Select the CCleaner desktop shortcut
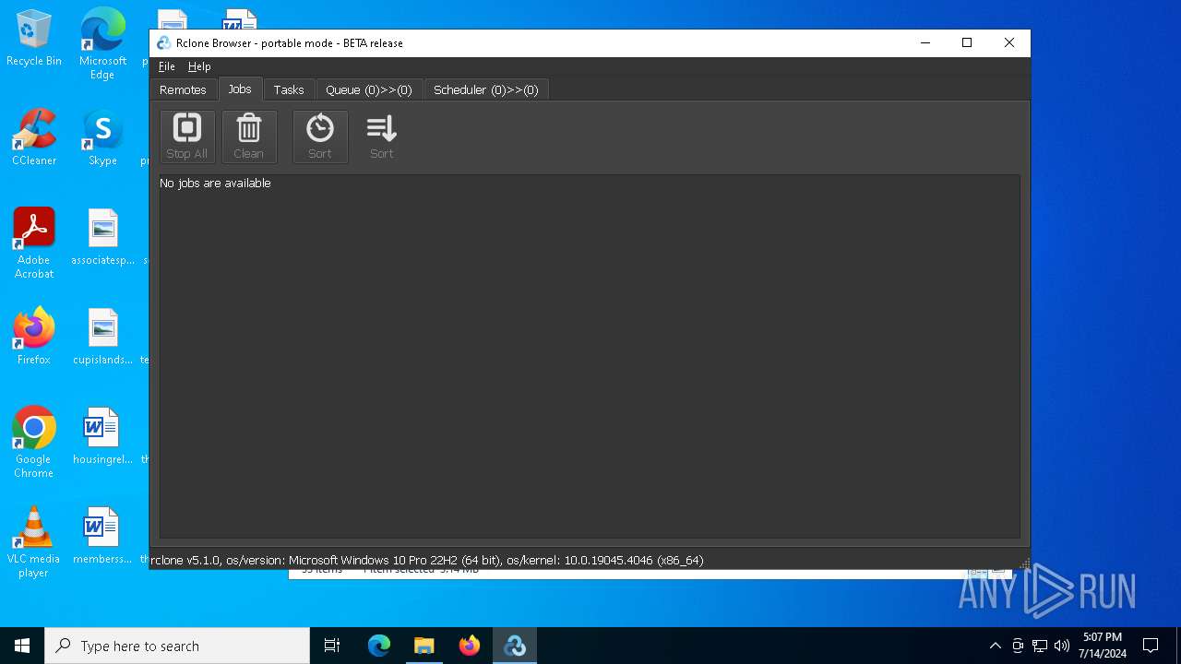The image size is (1181, 664). pos(34,138)
